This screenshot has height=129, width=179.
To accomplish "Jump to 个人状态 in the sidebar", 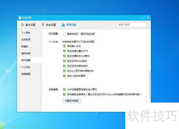I will coord(26,67).
